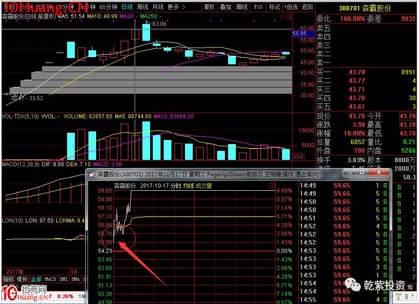The image size is (419, 304).
Task: Click the MA5: 51.54 label
Action: tap(71, 16)
